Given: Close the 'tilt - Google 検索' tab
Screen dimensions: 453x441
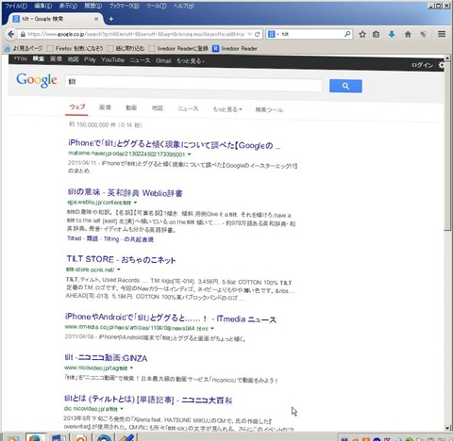Looking at the screenshot, I should (x=96, y=19).
